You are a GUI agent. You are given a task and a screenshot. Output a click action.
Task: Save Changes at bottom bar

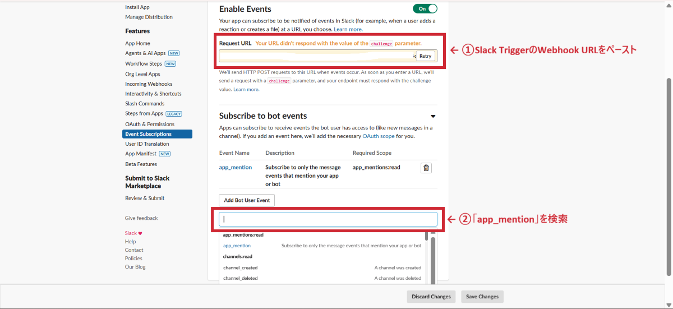(482, 297)
